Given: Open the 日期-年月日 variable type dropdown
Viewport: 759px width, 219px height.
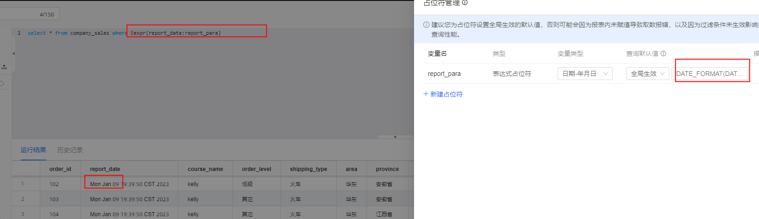Looking at the screenshot, I should [x=585, y=74].
